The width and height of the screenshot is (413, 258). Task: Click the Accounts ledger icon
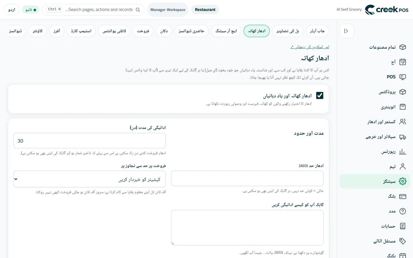pyautogui.click(x=402, y=226)
